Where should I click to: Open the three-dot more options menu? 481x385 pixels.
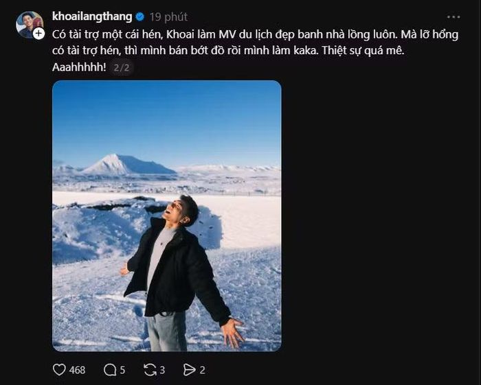[x=454, y=17]
